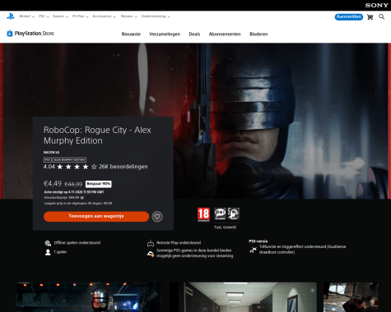Open the shopping cart icon
391x312 pixels.
pos(370,17)
